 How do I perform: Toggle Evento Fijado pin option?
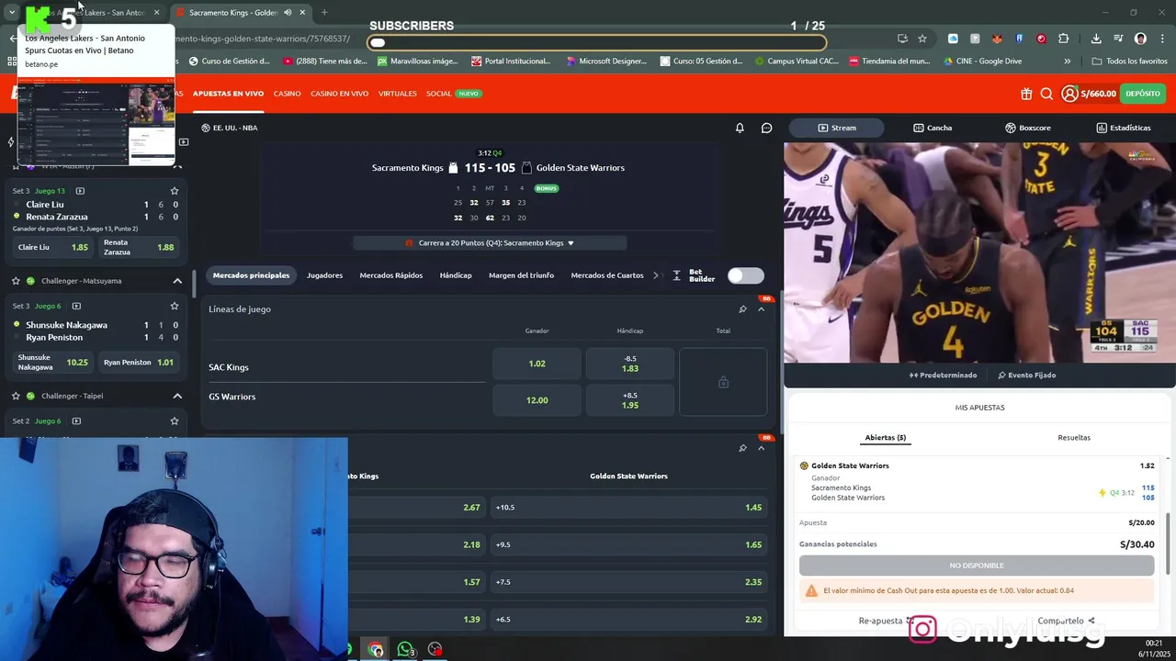coord(1026,375)
